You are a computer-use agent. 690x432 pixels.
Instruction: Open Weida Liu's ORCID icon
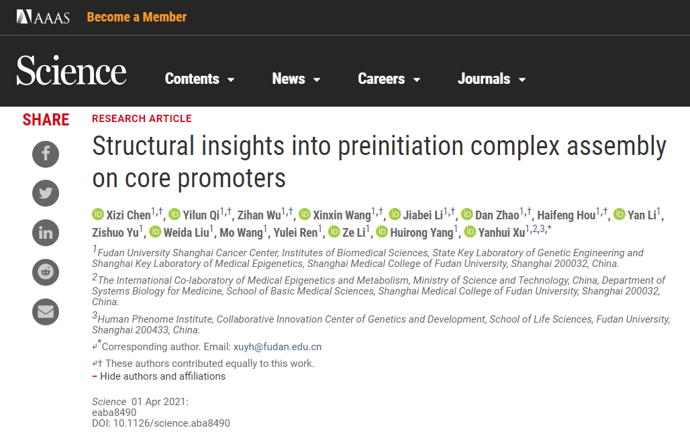pos(155,231)
